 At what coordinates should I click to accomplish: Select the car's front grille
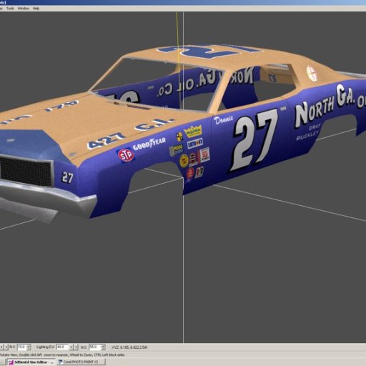point(26,171)
